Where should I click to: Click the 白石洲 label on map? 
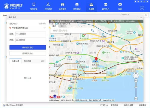pos(92,52)
